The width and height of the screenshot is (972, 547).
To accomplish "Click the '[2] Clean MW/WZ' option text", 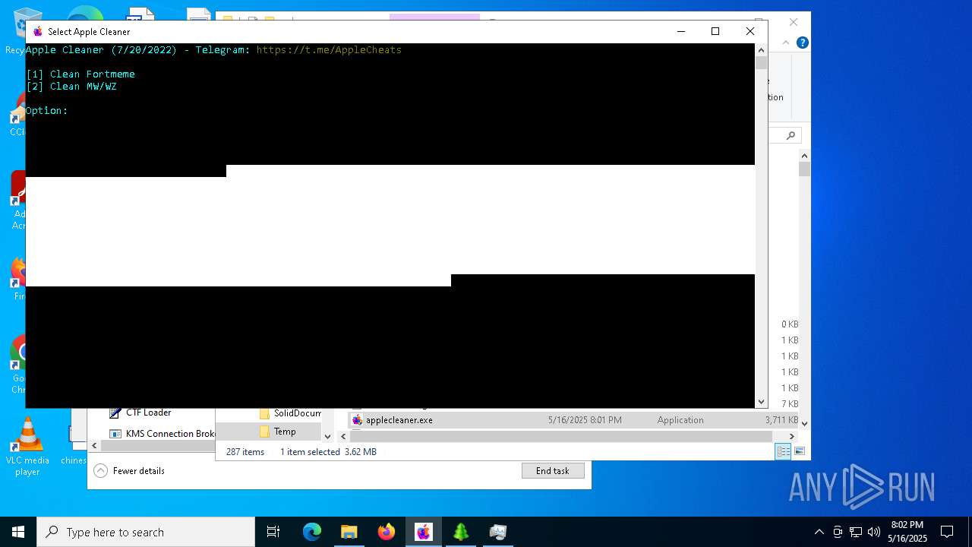I will click(x=71, y=87).
